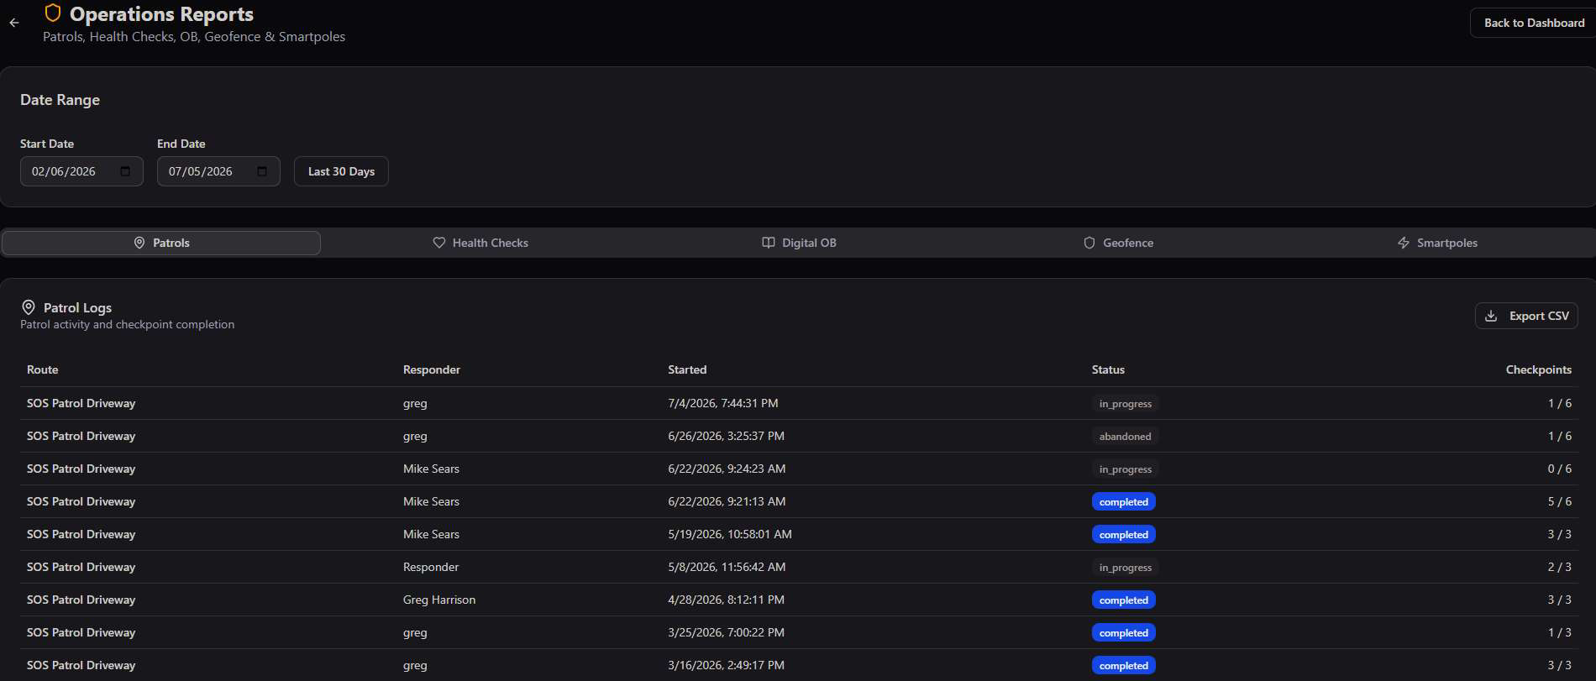This screenshot has width=1596, height=681.
Task: Click the Status column header
Action: (x=1108, y=369)
